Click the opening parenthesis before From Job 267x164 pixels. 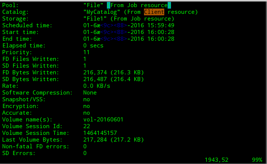pyautogui.click(x=108, y=5)
